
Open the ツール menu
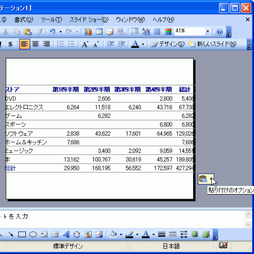point(51,20)
